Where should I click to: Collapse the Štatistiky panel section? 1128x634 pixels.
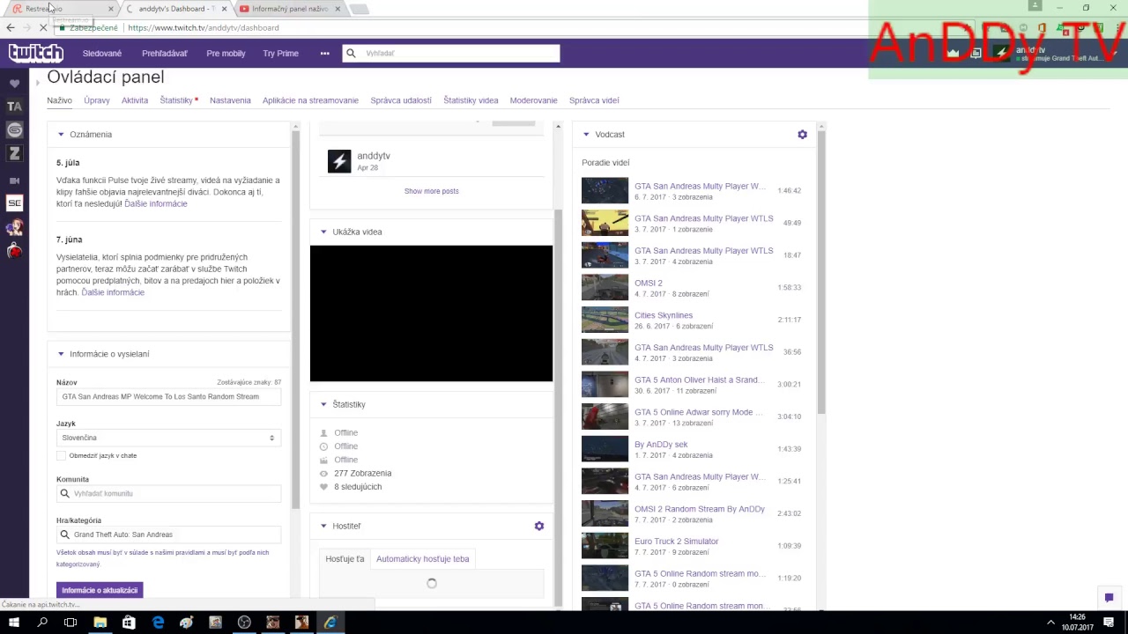click(x=323, y=404)
